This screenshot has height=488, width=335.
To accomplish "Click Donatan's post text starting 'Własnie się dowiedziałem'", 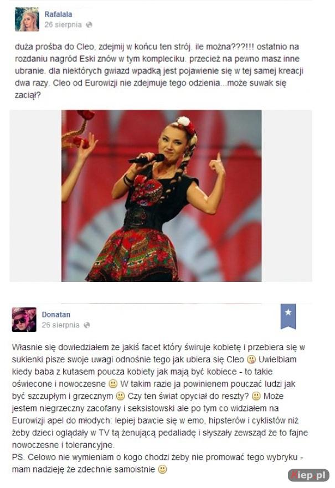I will (160, 396).
